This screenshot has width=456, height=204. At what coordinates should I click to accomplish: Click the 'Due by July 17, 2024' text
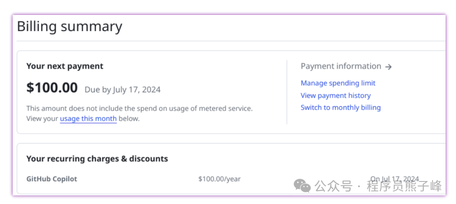pos(122,90)
